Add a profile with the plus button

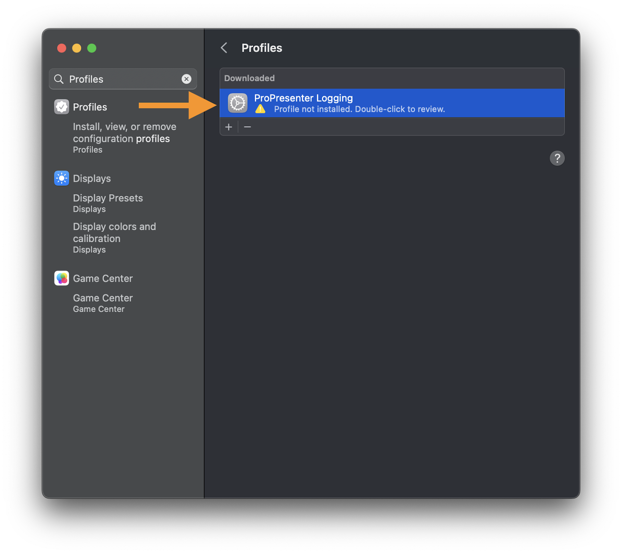coord(229,127)
